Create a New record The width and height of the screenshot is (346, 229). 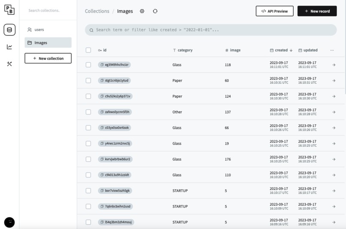(317, 11)
